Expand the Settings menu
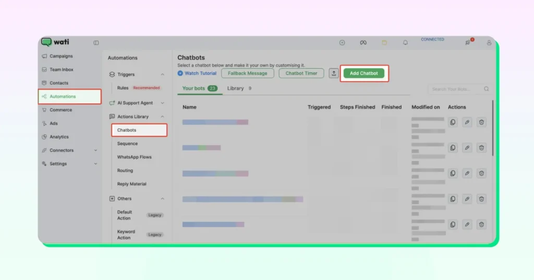Screen dimensions: 534x280 (x=95, y=164)
